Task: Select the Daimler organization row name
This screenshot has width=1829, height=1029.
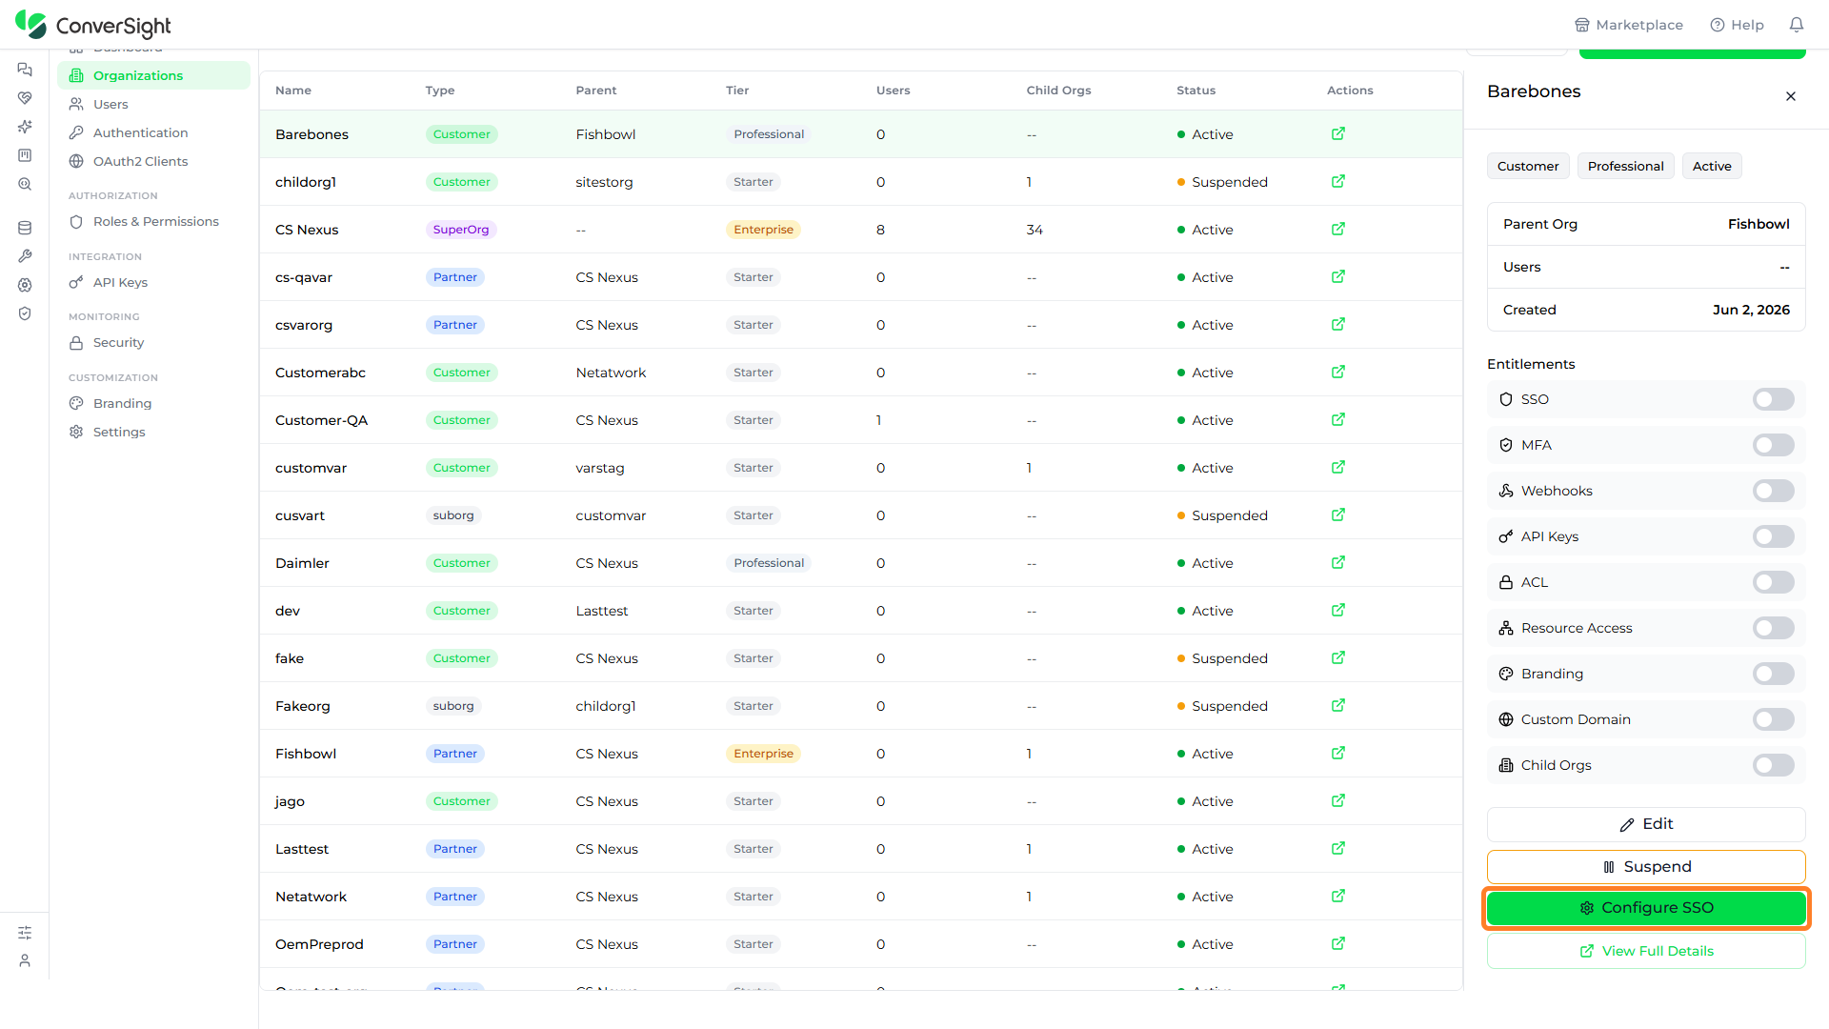Action: pyautogui.click(x=302, y=563)
